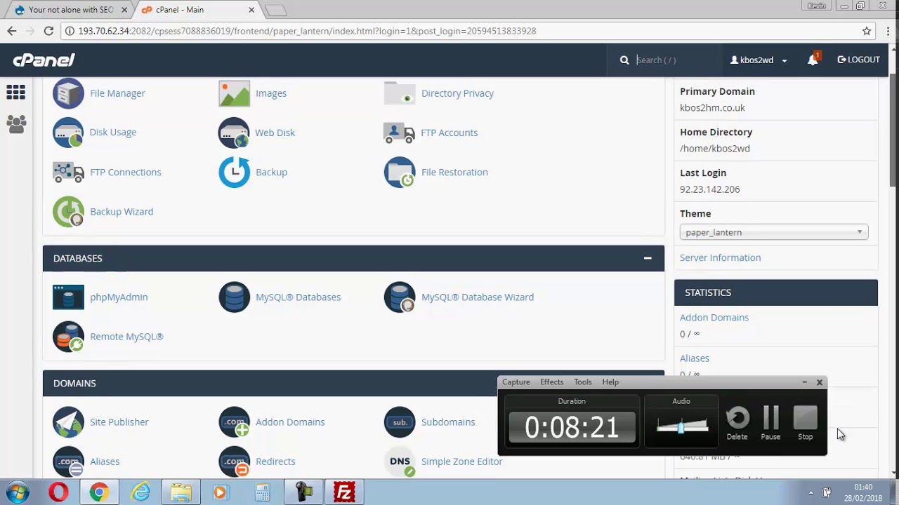Open the File Restoration icon
899x505 pixels.
click(x=400, y=172)
